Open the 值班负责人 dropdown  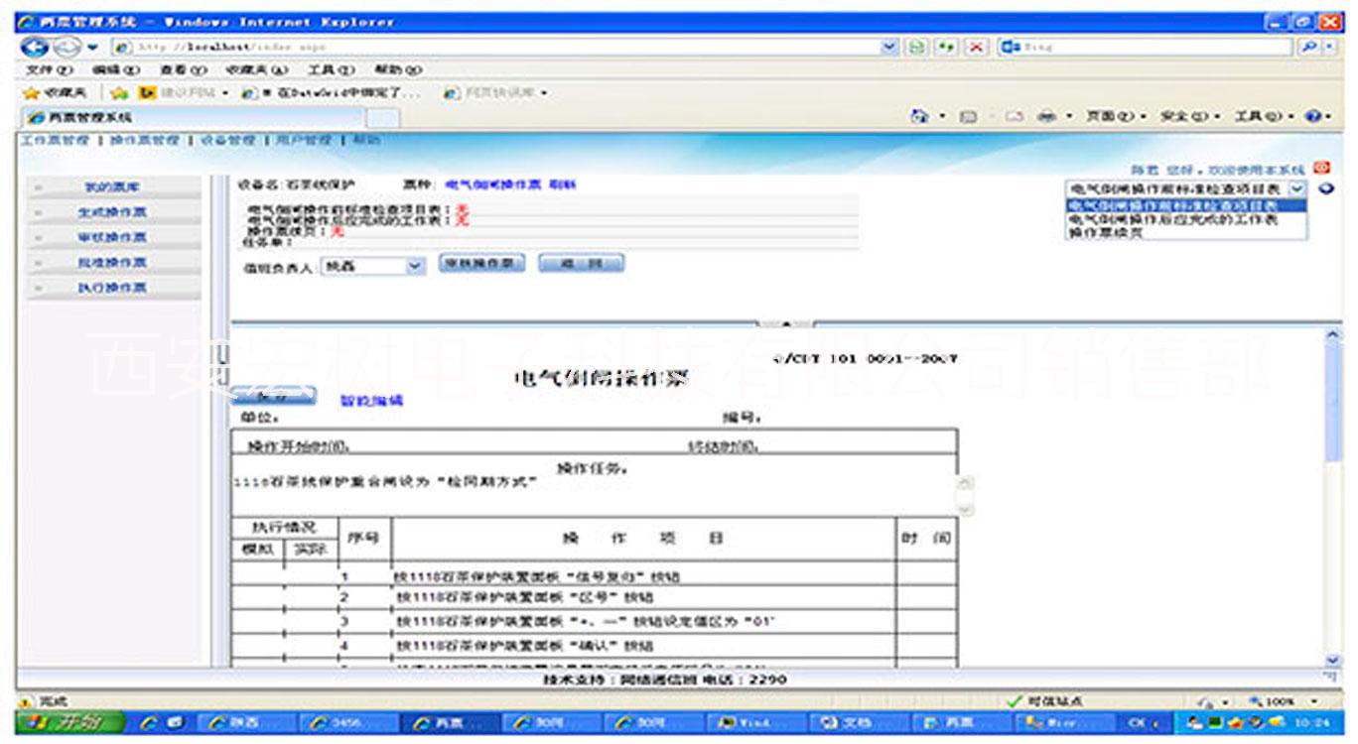pos(374,266)
